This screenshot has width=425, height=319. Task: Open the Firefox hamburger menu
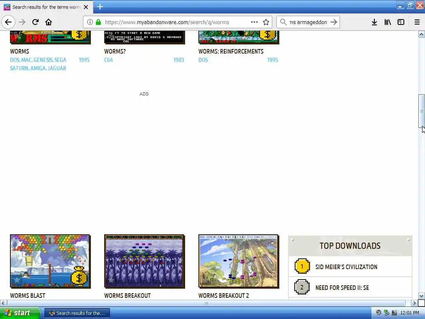pos(417,22)
